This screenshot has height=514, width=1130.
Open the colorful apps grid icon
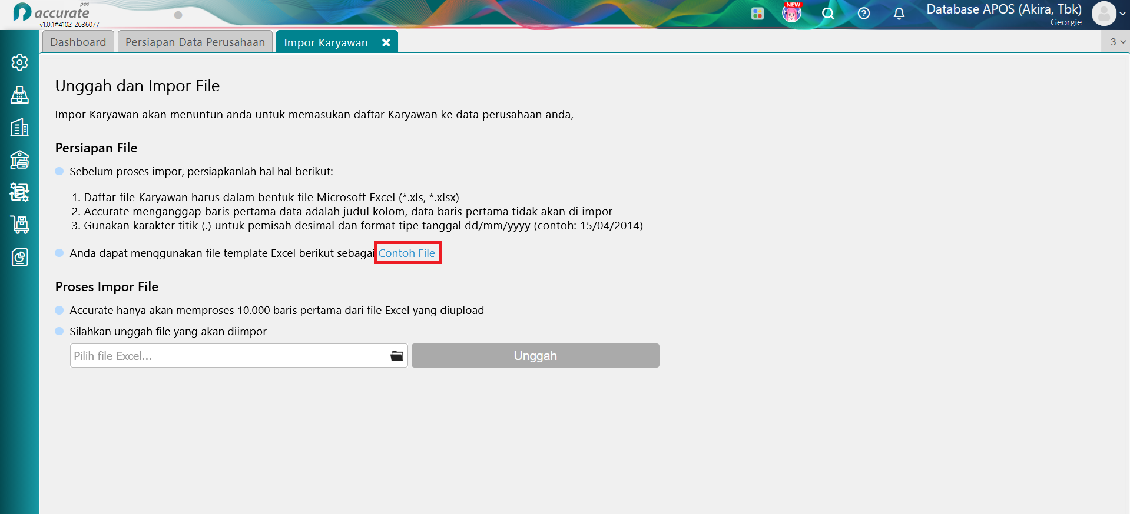[x=757, y=14]
